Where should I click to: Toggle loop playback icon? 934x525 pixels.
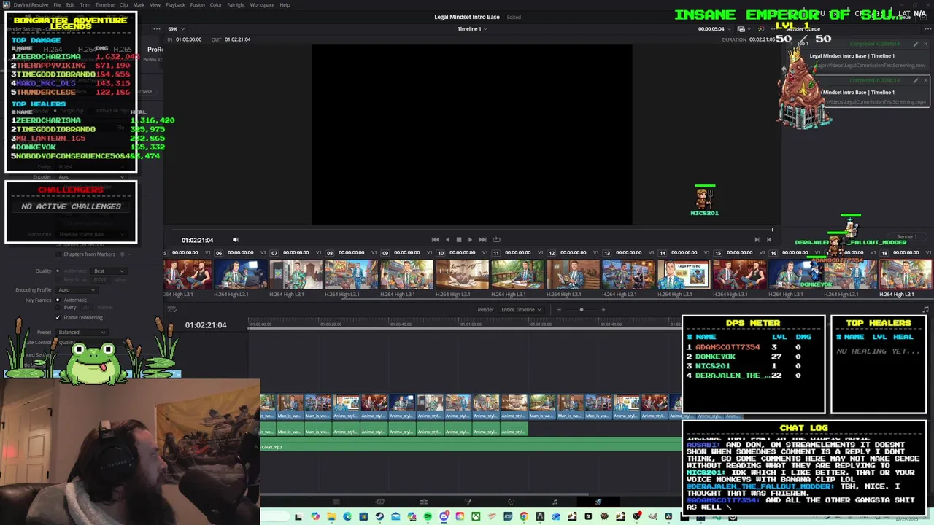(x=496, y=239)
